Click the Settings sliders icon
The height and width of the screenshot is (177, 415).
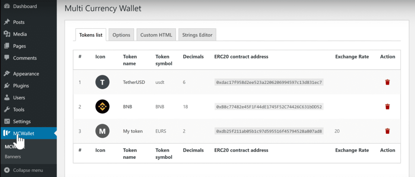[x=7, y=122]
